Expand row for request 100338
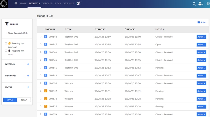The image size is (210, 117). click(41, 83)
